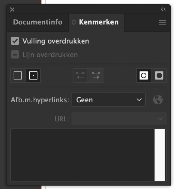Click the reverse path direction on icon

[x=96, y=75]
